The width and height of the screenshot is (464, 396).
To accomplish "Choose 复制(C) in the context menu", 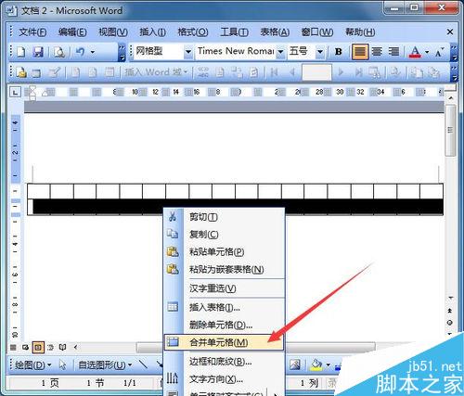I will tap(224, 235).
